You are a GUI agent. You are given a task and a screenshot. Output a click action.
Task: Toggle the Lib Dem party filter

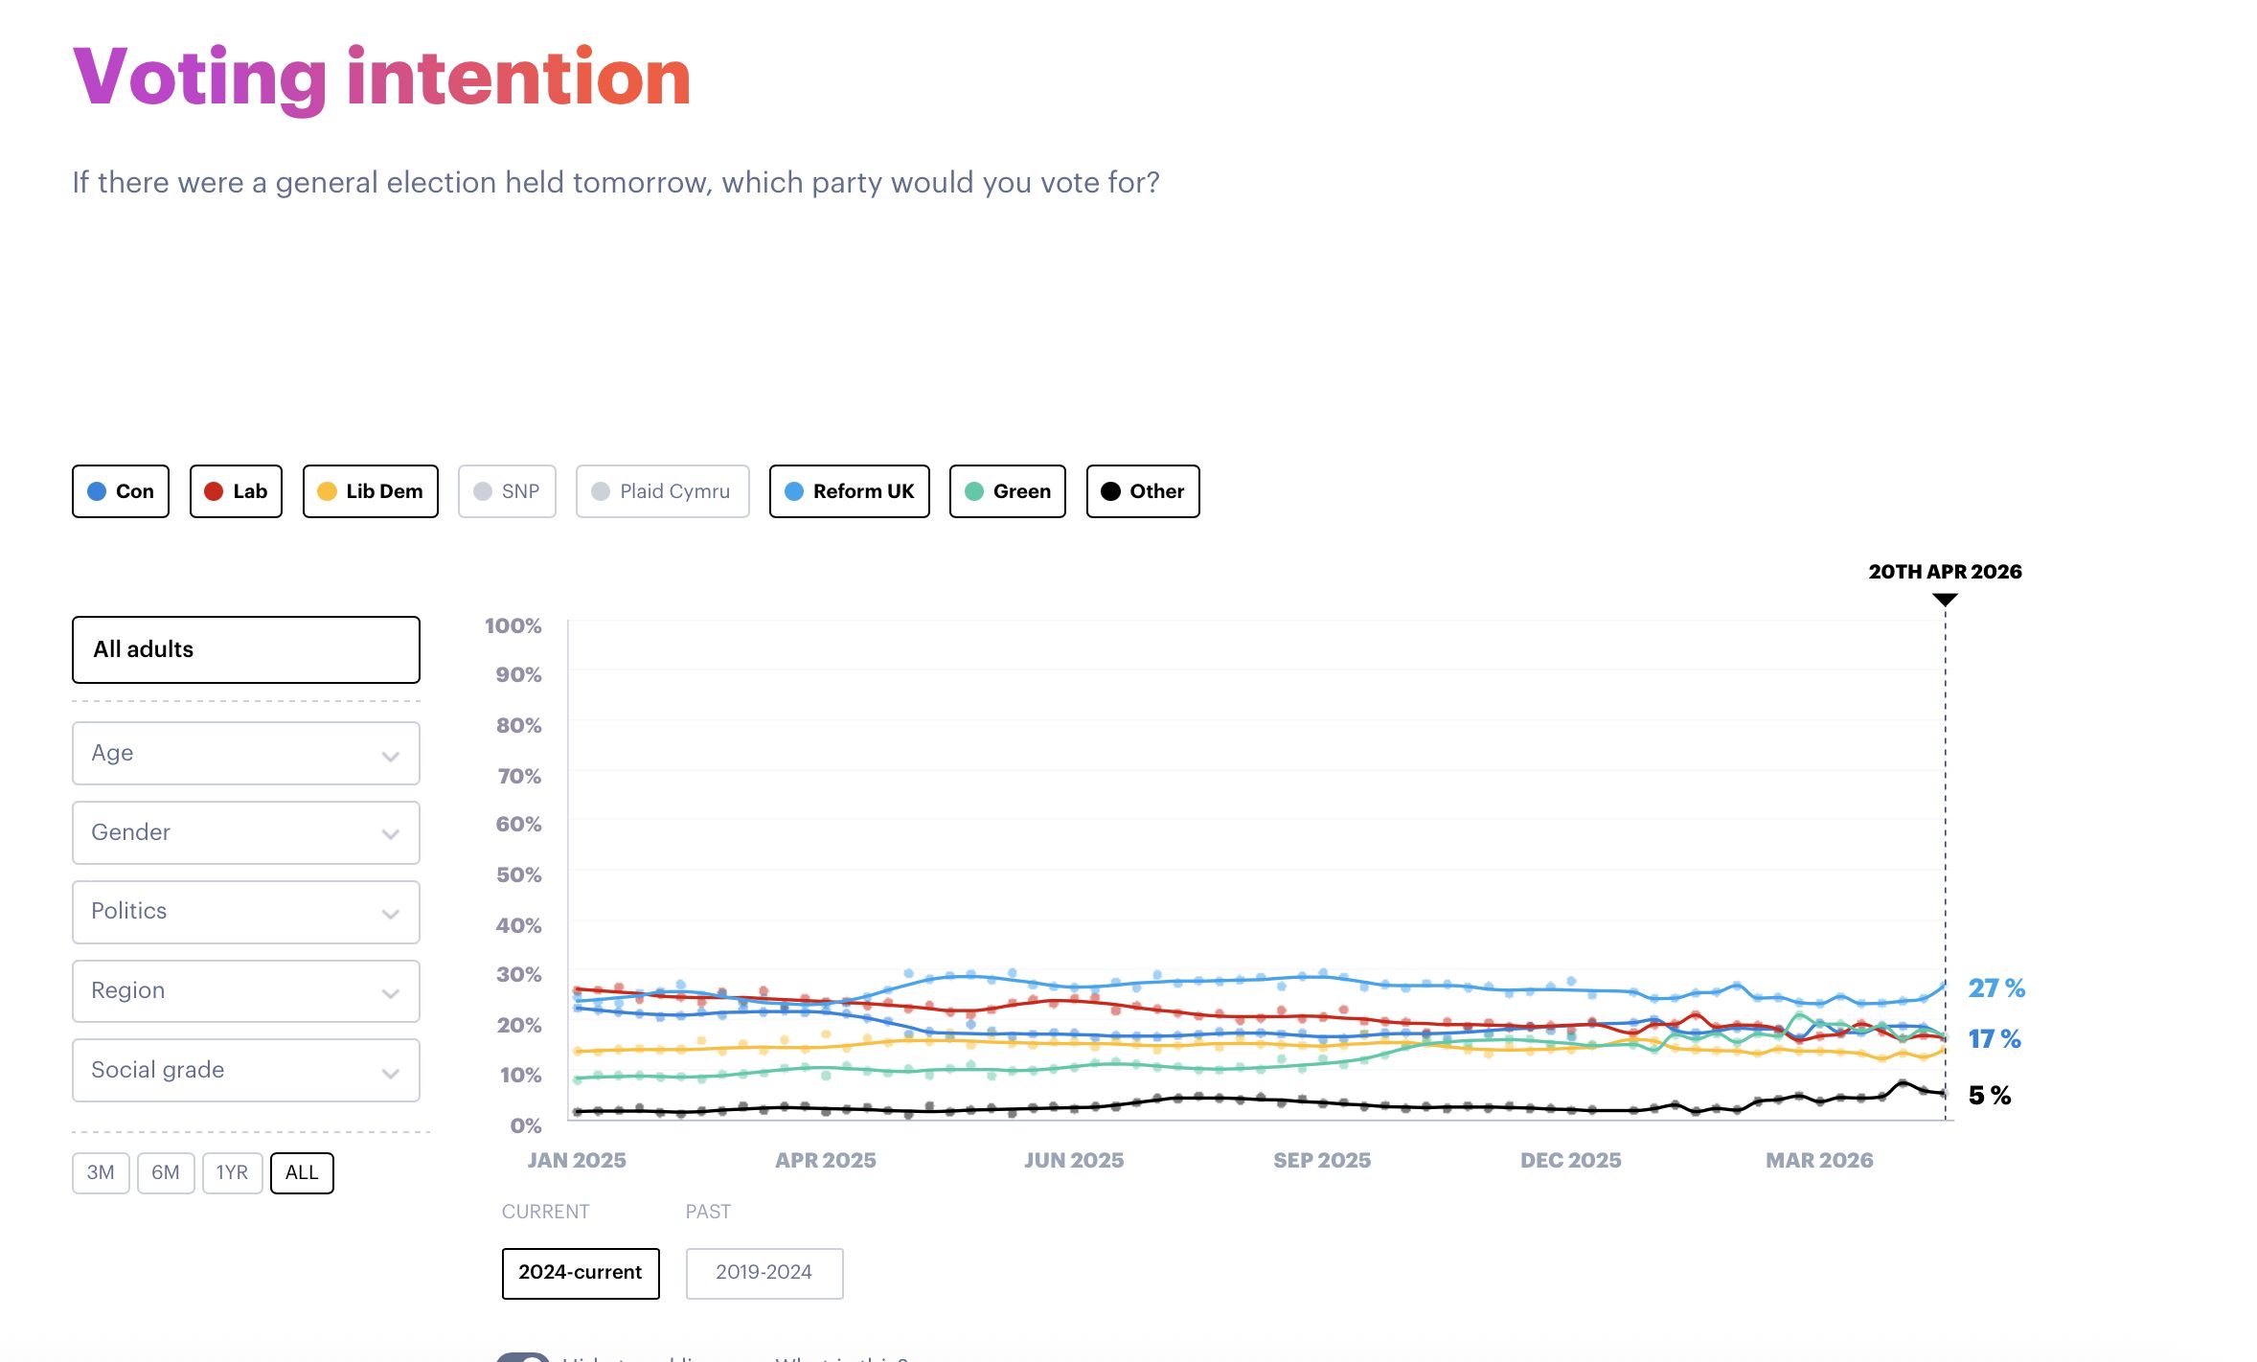pos(371,491)
